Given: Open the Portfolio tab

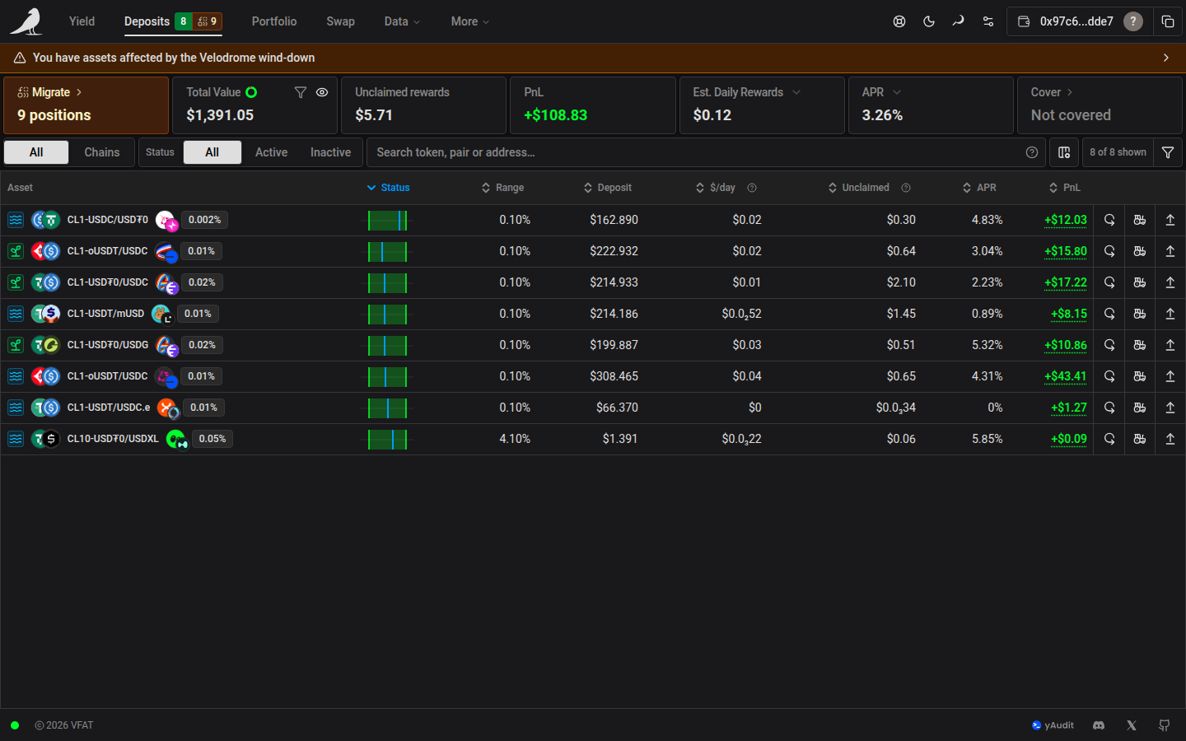Looking at the screenshot, I should 274,21.
